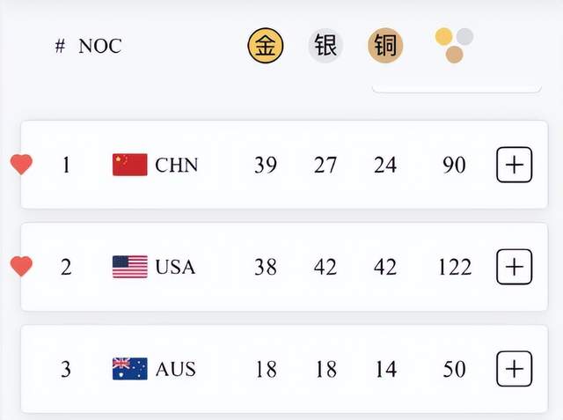Click the bronze medal column icon
This screenshot has height=420, width=563.
[x=385, y=46]
